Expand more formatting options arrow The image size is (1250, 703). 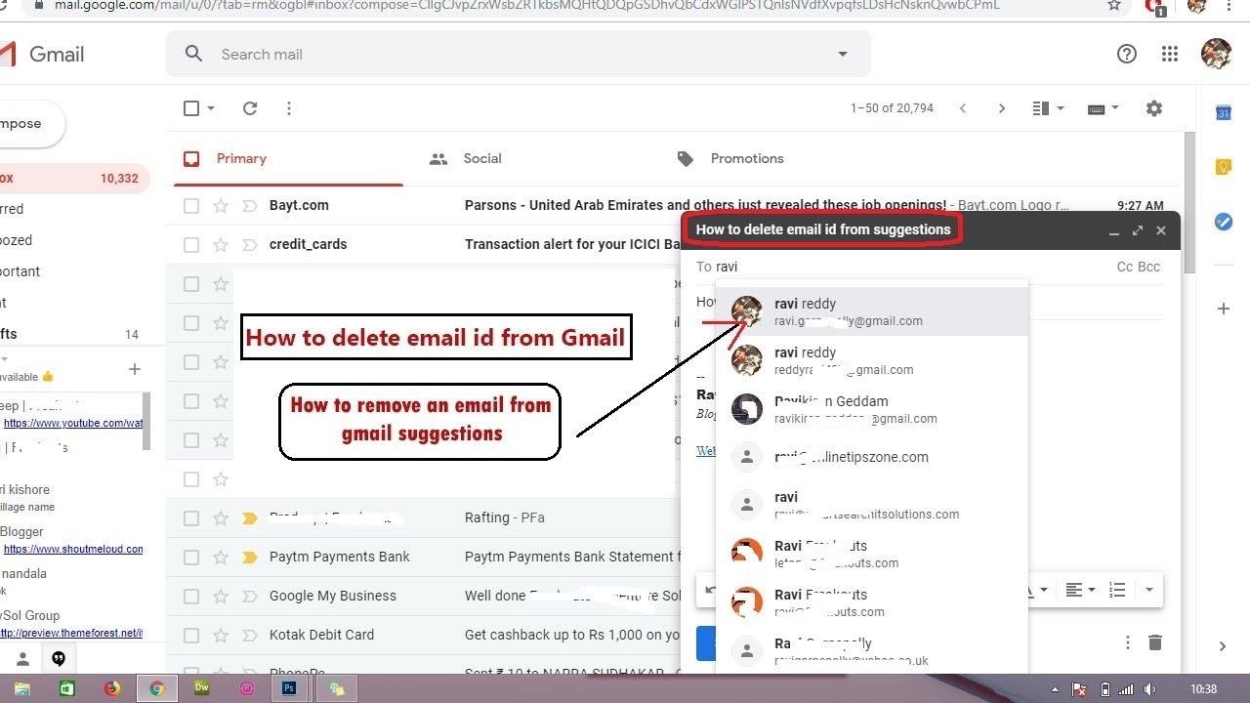pyautogui.click(x=1149, y=590)
